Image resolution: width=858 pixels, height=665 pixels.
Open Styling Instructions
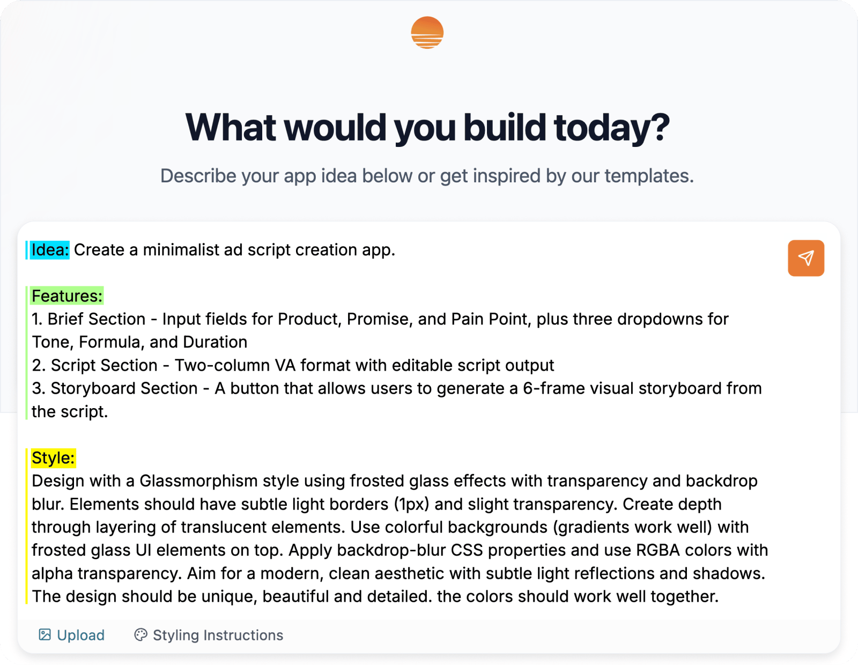click(209, 635)
